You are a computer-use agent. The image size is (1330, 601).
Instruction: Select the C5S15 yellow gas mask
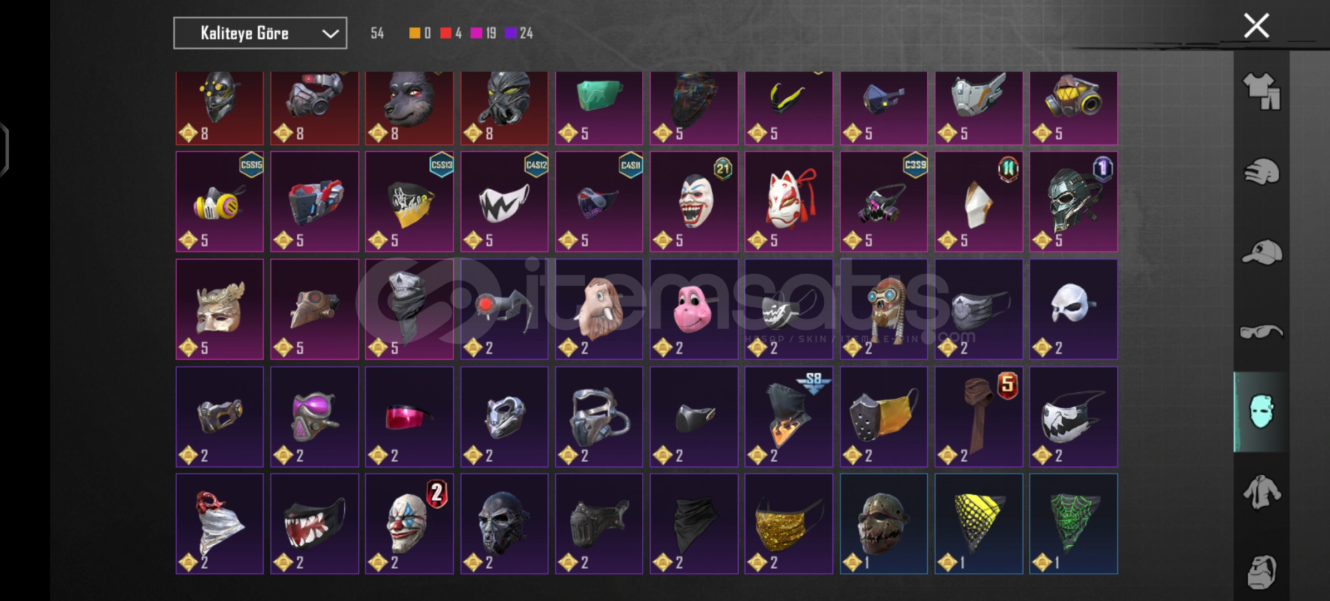219,201
